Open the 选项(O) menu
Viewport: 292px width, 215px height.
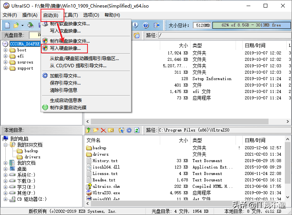pyautogui.click(x=91, y=15)
